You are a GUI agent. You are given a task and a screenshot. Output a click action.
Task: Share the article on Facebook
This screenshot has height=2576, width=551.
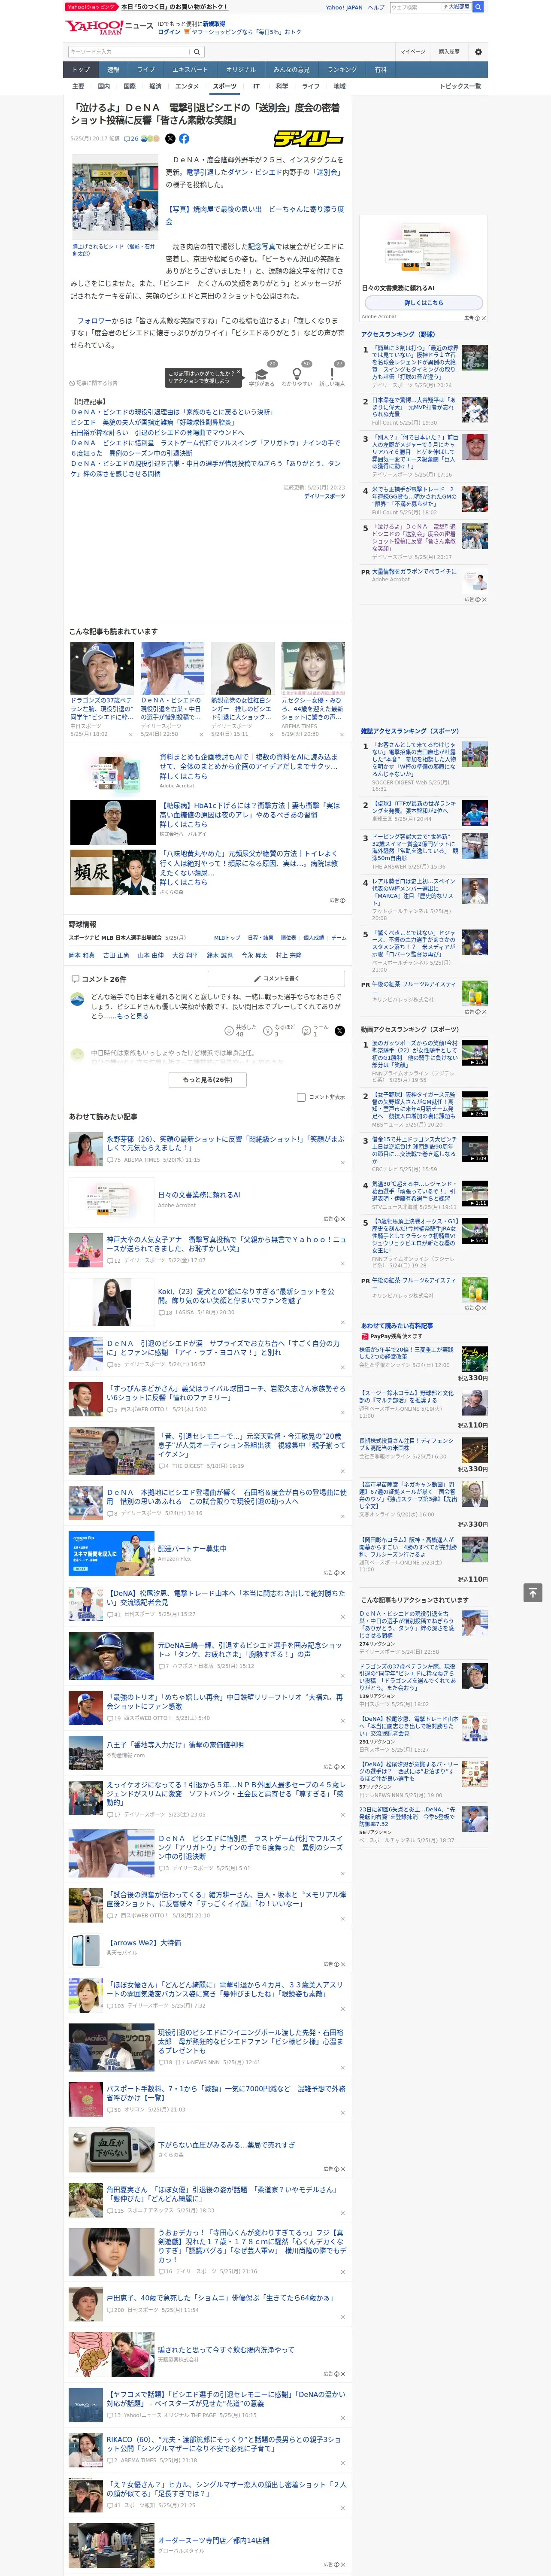click(x=184, y=139)
